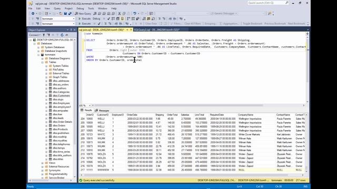Click Object Explorer activity monitor icon
337x189 pixels.
point(67,35)
